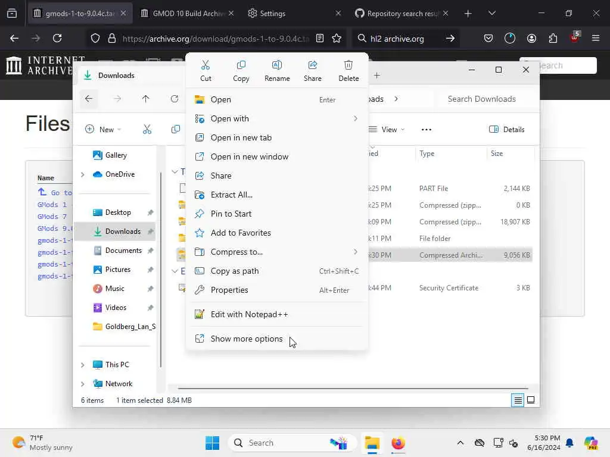Show hidden system tray icons
Image resolution: width=610 pixels, height=457 pixels.
click(x=460, y=443)
